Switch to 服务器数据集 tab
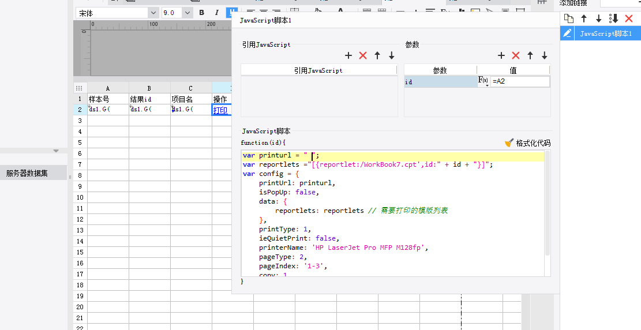 [x=27, y=172]
